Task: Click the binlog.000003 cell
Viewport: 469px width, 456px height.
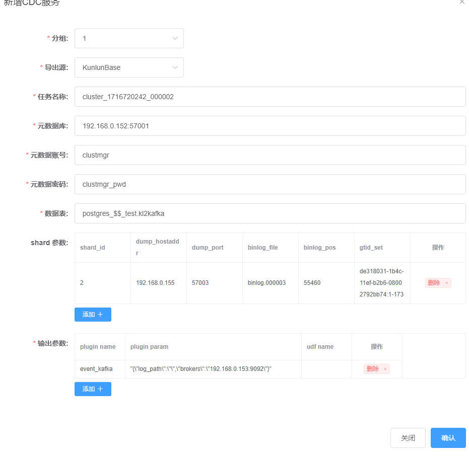Action: point(271,283)
